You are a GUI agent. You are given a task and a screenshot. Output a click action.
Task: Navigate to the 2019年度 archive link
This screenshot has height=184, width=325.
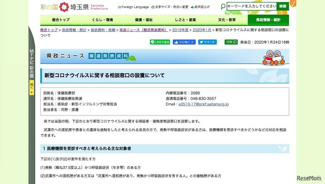click(x=180, y=30)
